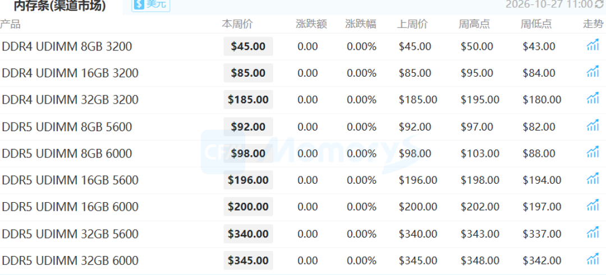Click the weekly high value $343.00
Viewport: 606px width, 275px height.
click(480, 234)
